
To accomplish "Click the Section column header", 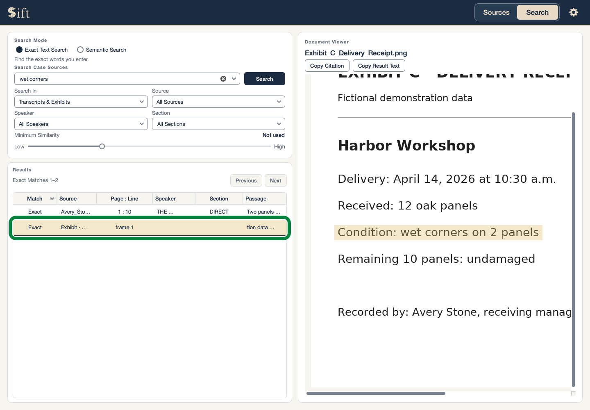I will click(219, 198).
